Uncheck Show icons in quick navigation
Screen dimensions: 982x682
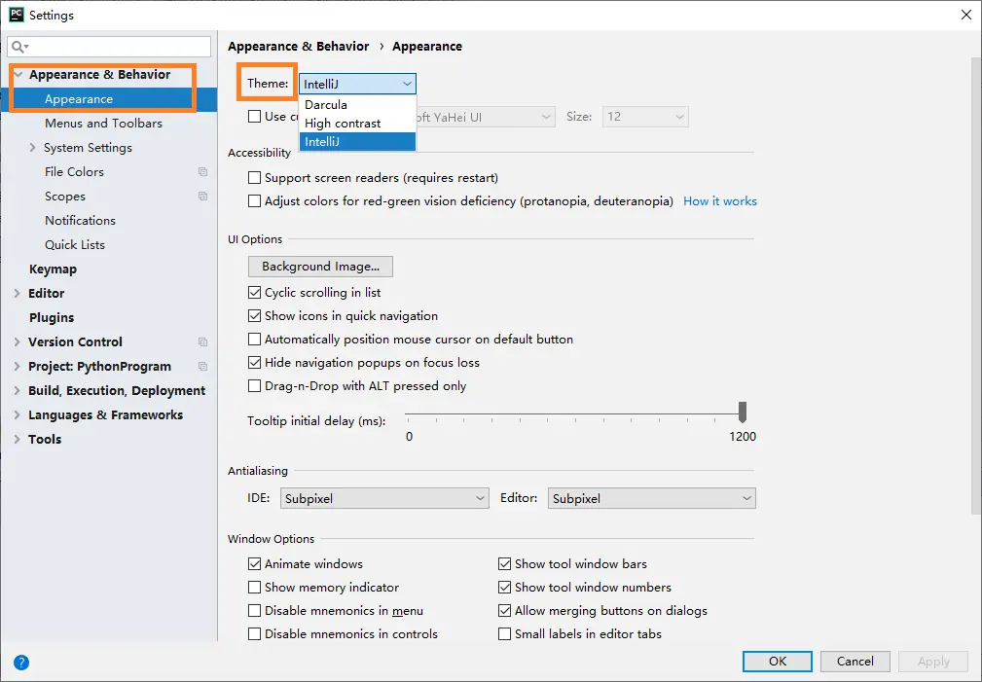tap(254, 315)
